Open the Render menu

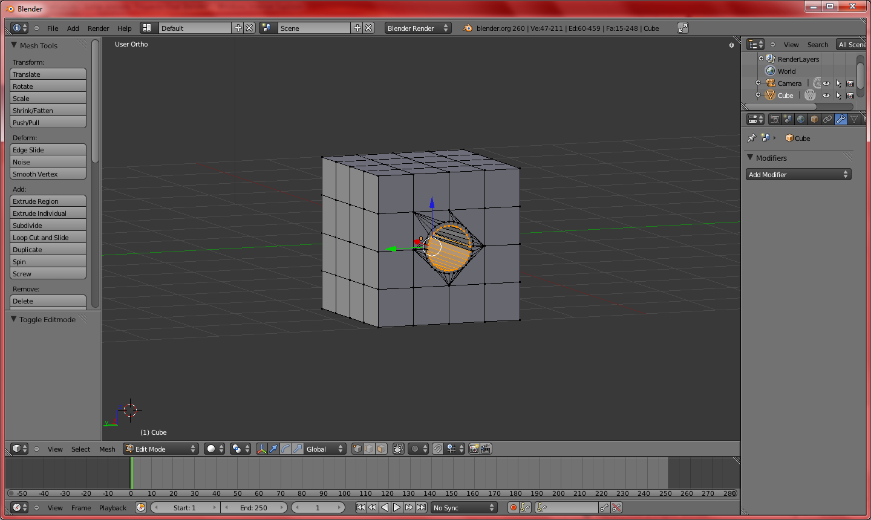(x=98, y=28)
